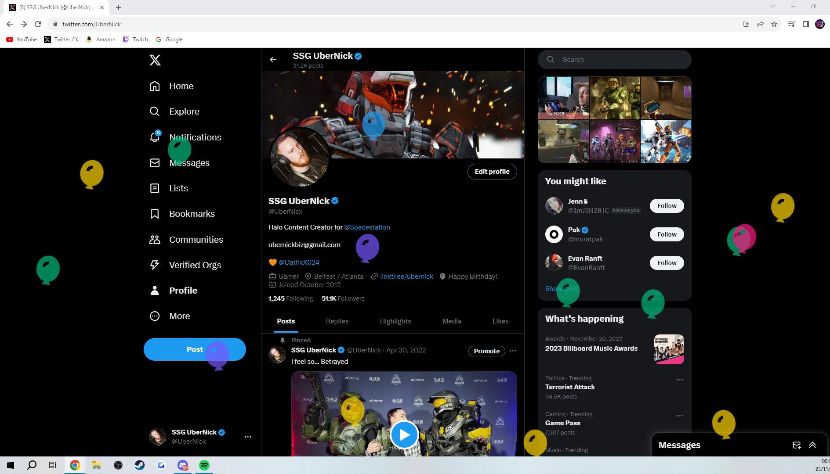Open the profile avatar photo

point(300,157)
